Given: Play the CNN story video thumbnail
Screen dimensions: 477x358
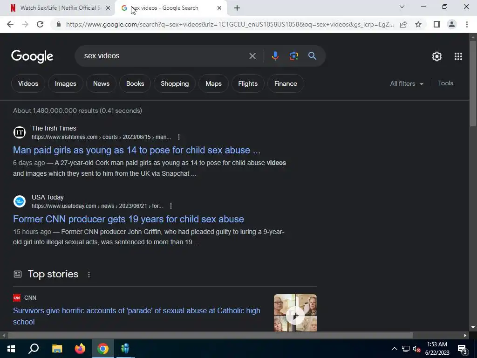Looking at the screenshot, I should coord(295,313).
